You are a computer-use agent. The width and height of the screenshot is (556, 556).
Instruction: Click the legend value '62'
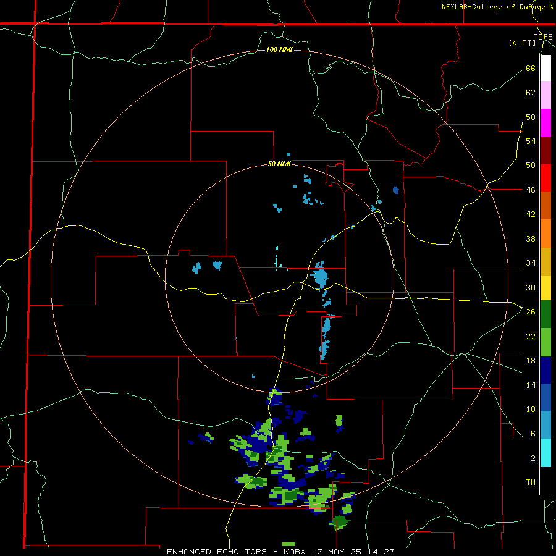531,92
